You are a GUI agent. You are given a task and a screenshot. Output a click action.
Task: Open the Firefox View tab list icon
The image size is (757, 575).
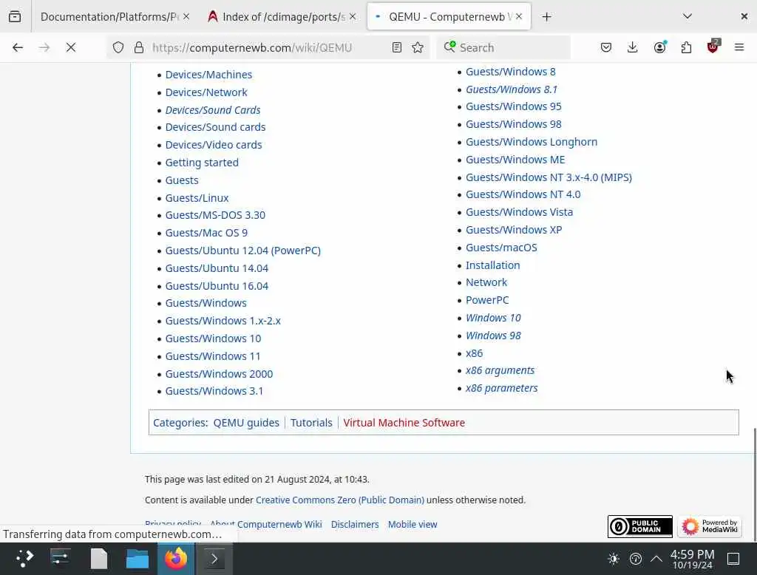tap(15, 16)
